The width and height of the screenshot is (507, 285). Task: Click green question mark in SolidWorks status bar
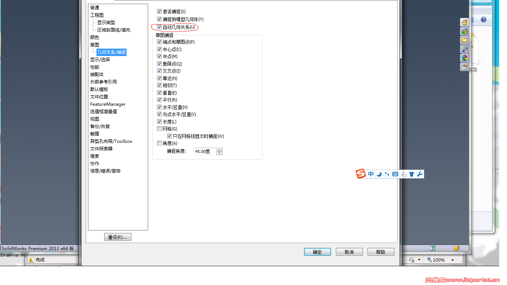[433, 248]
